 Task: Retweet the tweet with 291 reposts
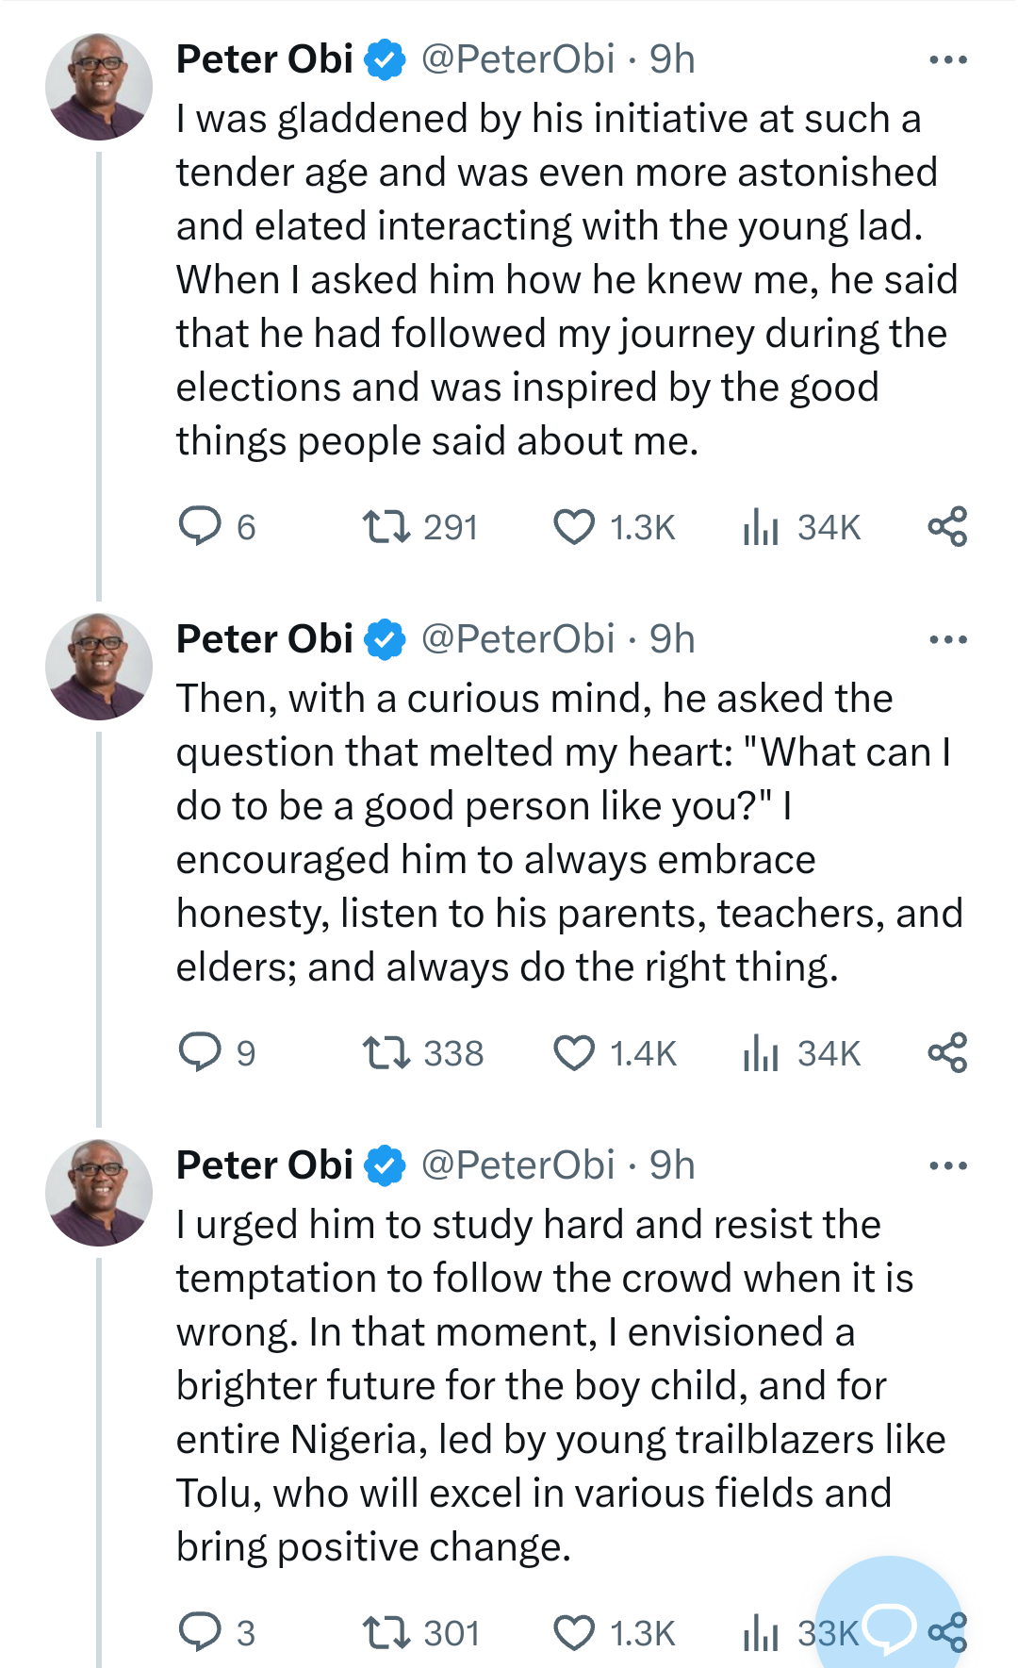point(386,526)
